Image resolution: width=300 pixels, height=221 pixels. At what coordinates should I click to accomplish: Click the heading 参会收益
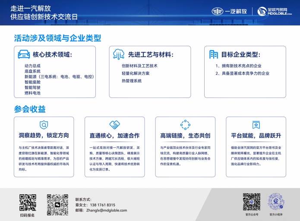30,109
